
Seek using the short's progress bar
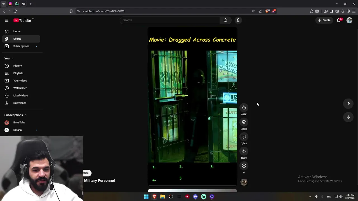tap(192, 186)
